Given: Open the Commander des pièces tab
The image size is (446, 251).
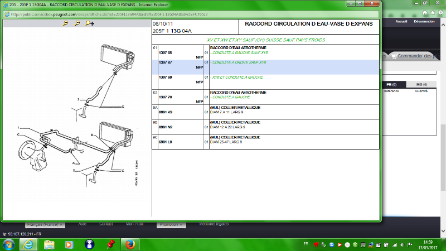Looking at the screenshot, I should pos(415,56).
